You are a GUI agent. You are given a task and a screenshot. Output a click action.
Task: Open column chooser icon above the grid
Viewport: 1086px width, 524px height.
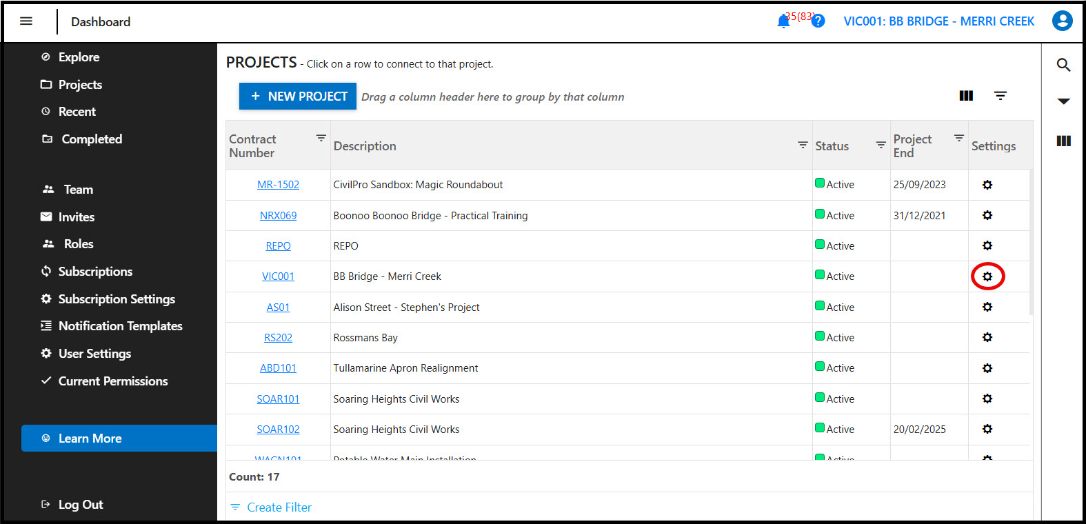coord(966,96)
